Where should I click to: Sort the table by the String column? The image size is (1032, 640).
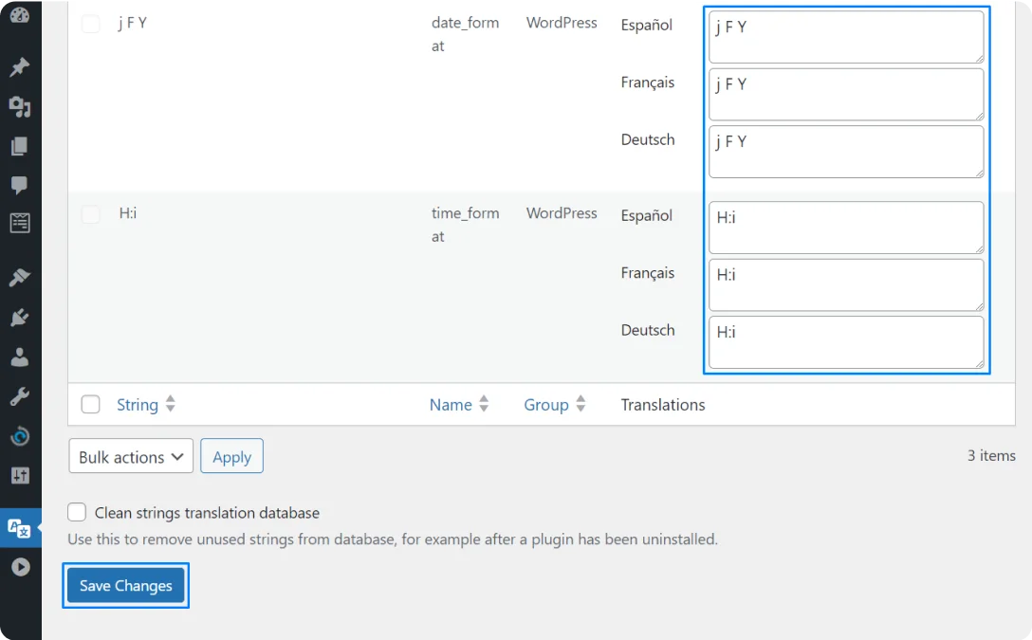(138, 405)
